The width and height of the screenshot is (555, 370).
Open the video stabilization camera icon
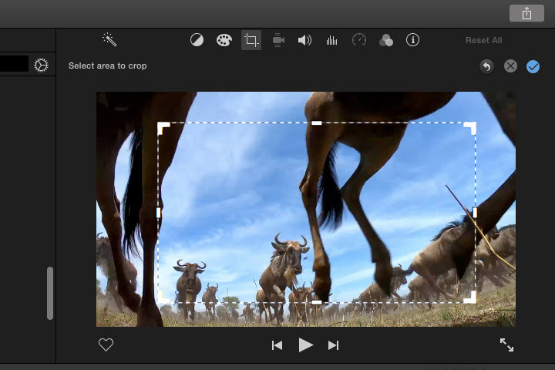click(x=278, y=40)
